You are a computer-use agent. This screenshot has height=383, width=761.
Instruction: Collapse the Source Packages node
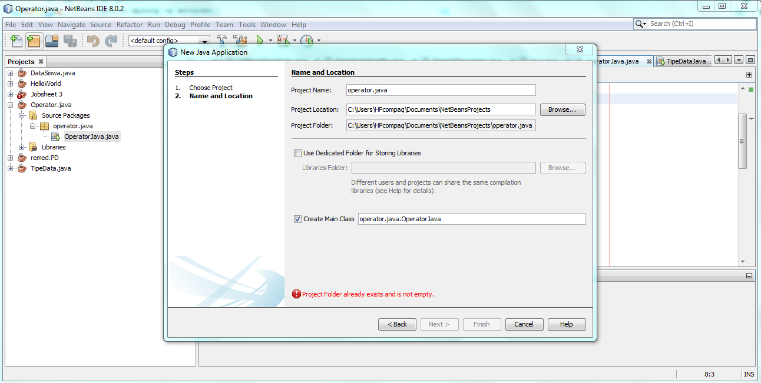coord(22,115)
